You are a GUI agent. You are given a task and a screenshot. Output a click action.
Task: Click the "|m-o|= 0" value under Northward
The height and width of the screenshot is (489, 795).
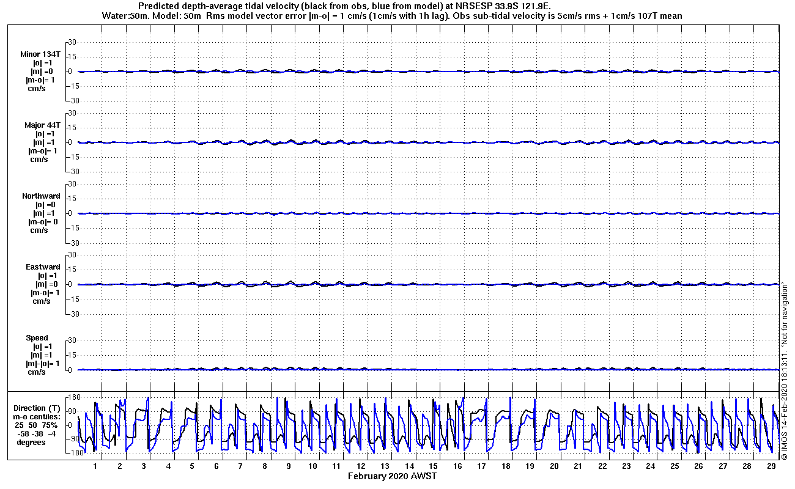[43, 222]
